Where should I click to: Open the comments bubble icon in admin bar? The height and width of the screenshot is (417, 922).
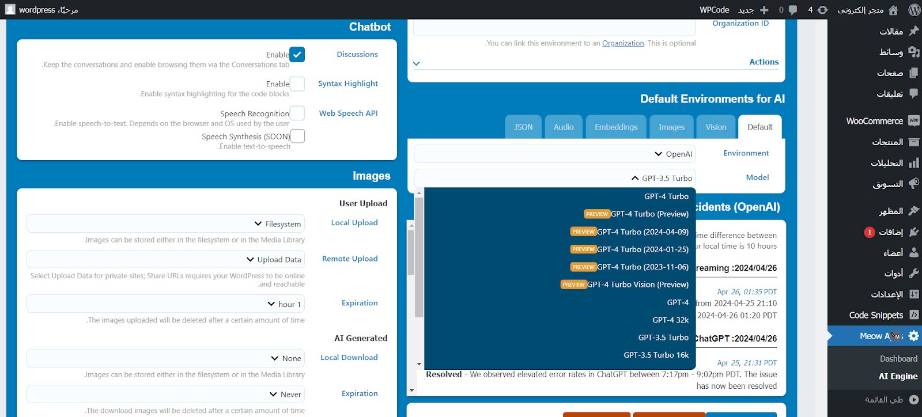click(793, 10)
